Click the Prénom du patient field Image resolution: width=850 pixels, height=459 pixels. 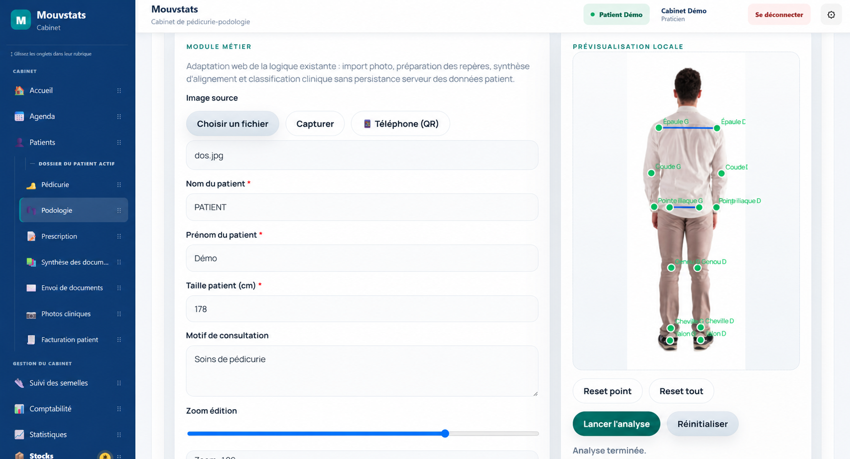point(362,258)
